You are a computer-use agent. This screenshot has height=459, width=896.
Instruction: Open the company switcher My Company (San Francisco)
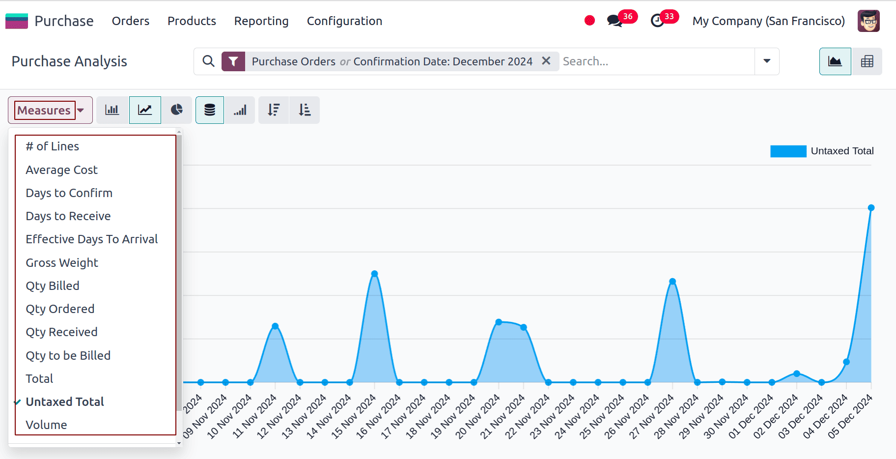[x=768, y=21]
